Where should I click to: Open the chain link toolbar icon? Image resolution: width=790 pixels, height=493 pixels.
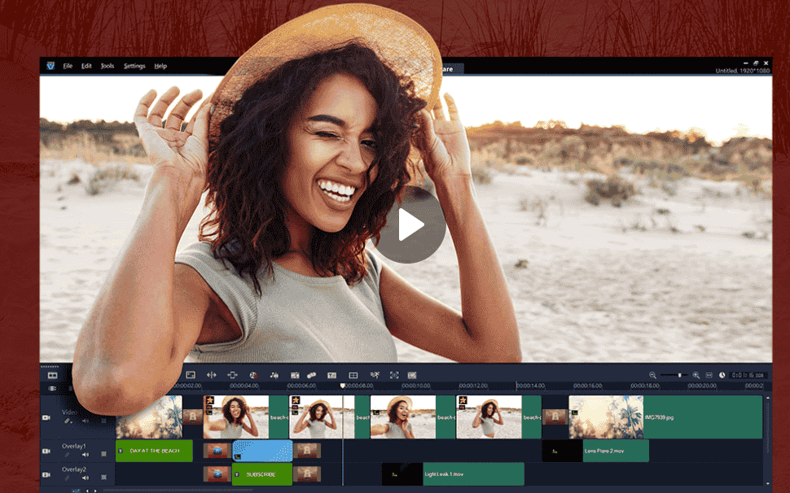(x=311, y=375)
